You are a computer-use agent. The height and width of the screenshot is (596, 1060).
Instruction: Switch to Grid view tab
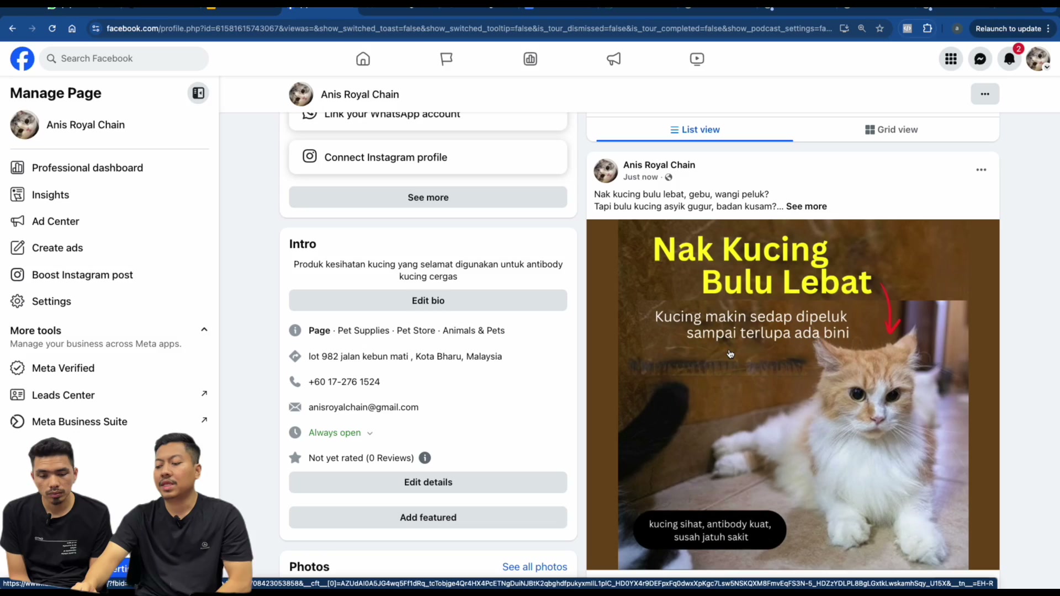pyautogui.click(x=891, y=130)
